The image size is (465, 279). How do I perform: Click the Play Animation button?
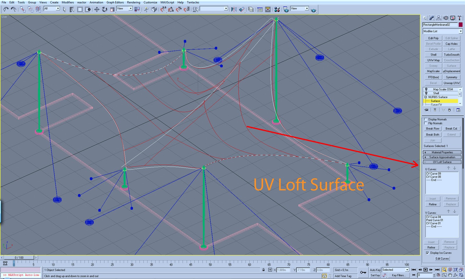(425, 270)
